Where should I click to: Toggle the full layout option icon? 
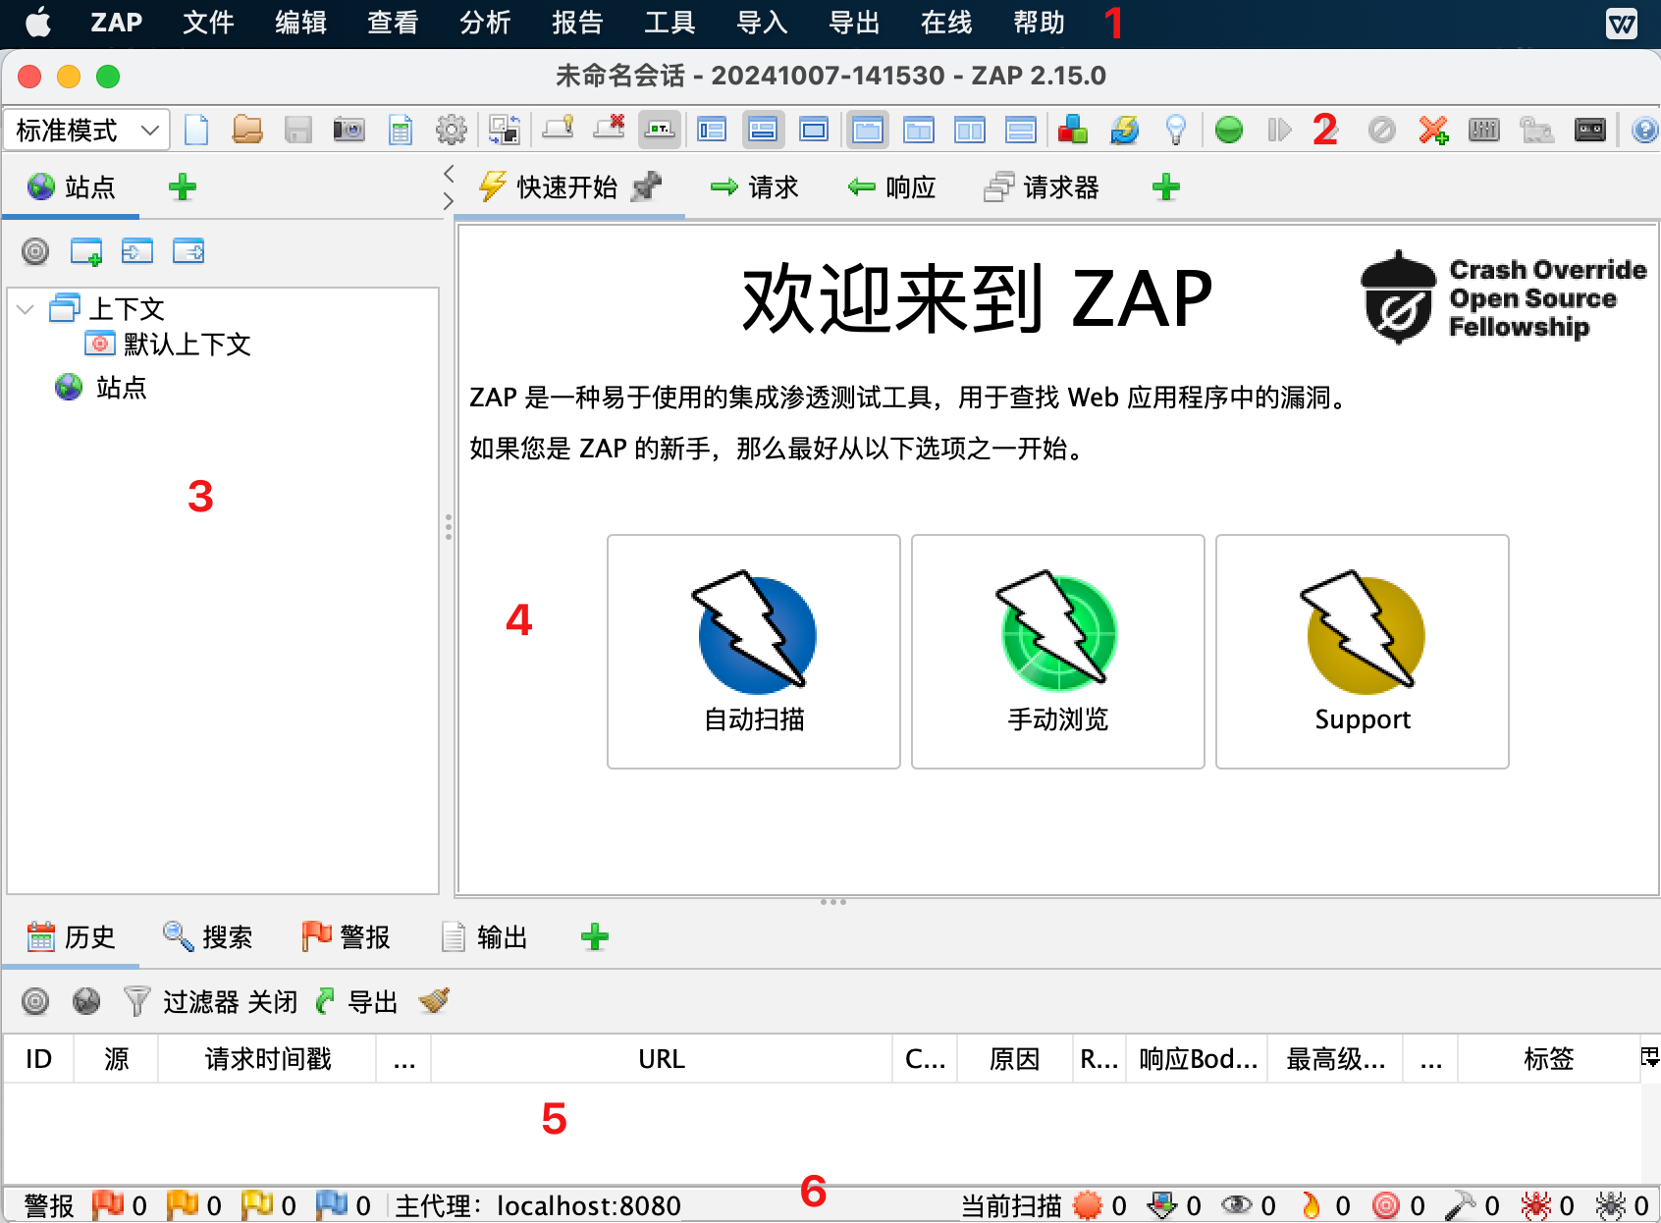tap(814, 130)
